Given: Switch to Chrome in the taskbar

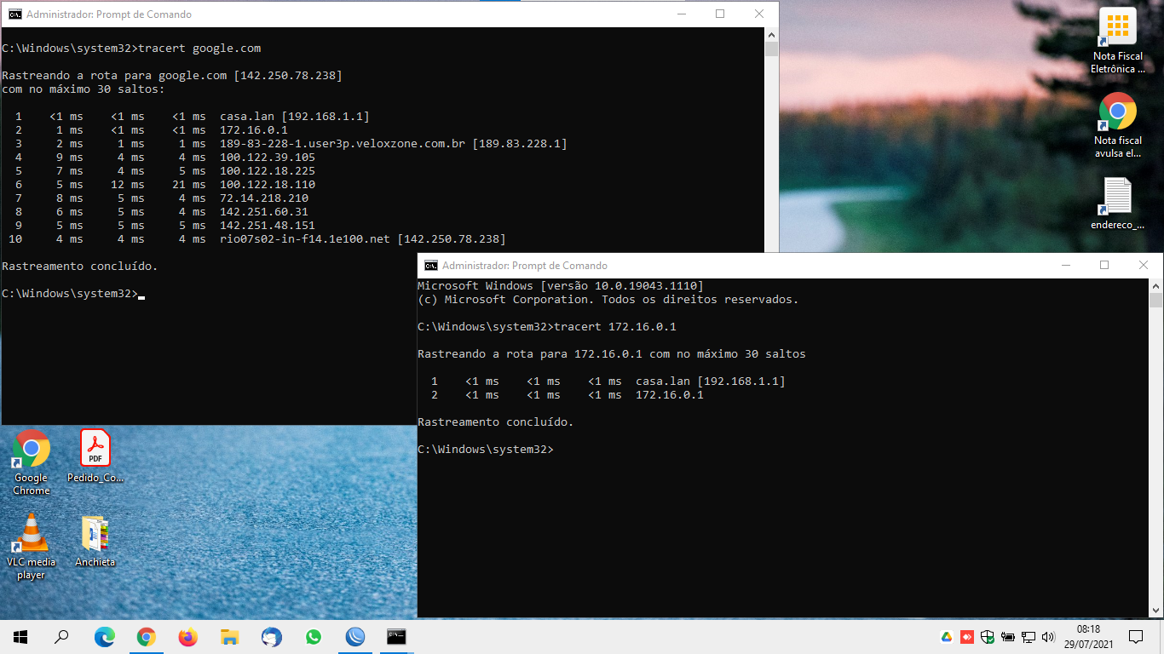Looking at the screenshot, I should point(146,637).
